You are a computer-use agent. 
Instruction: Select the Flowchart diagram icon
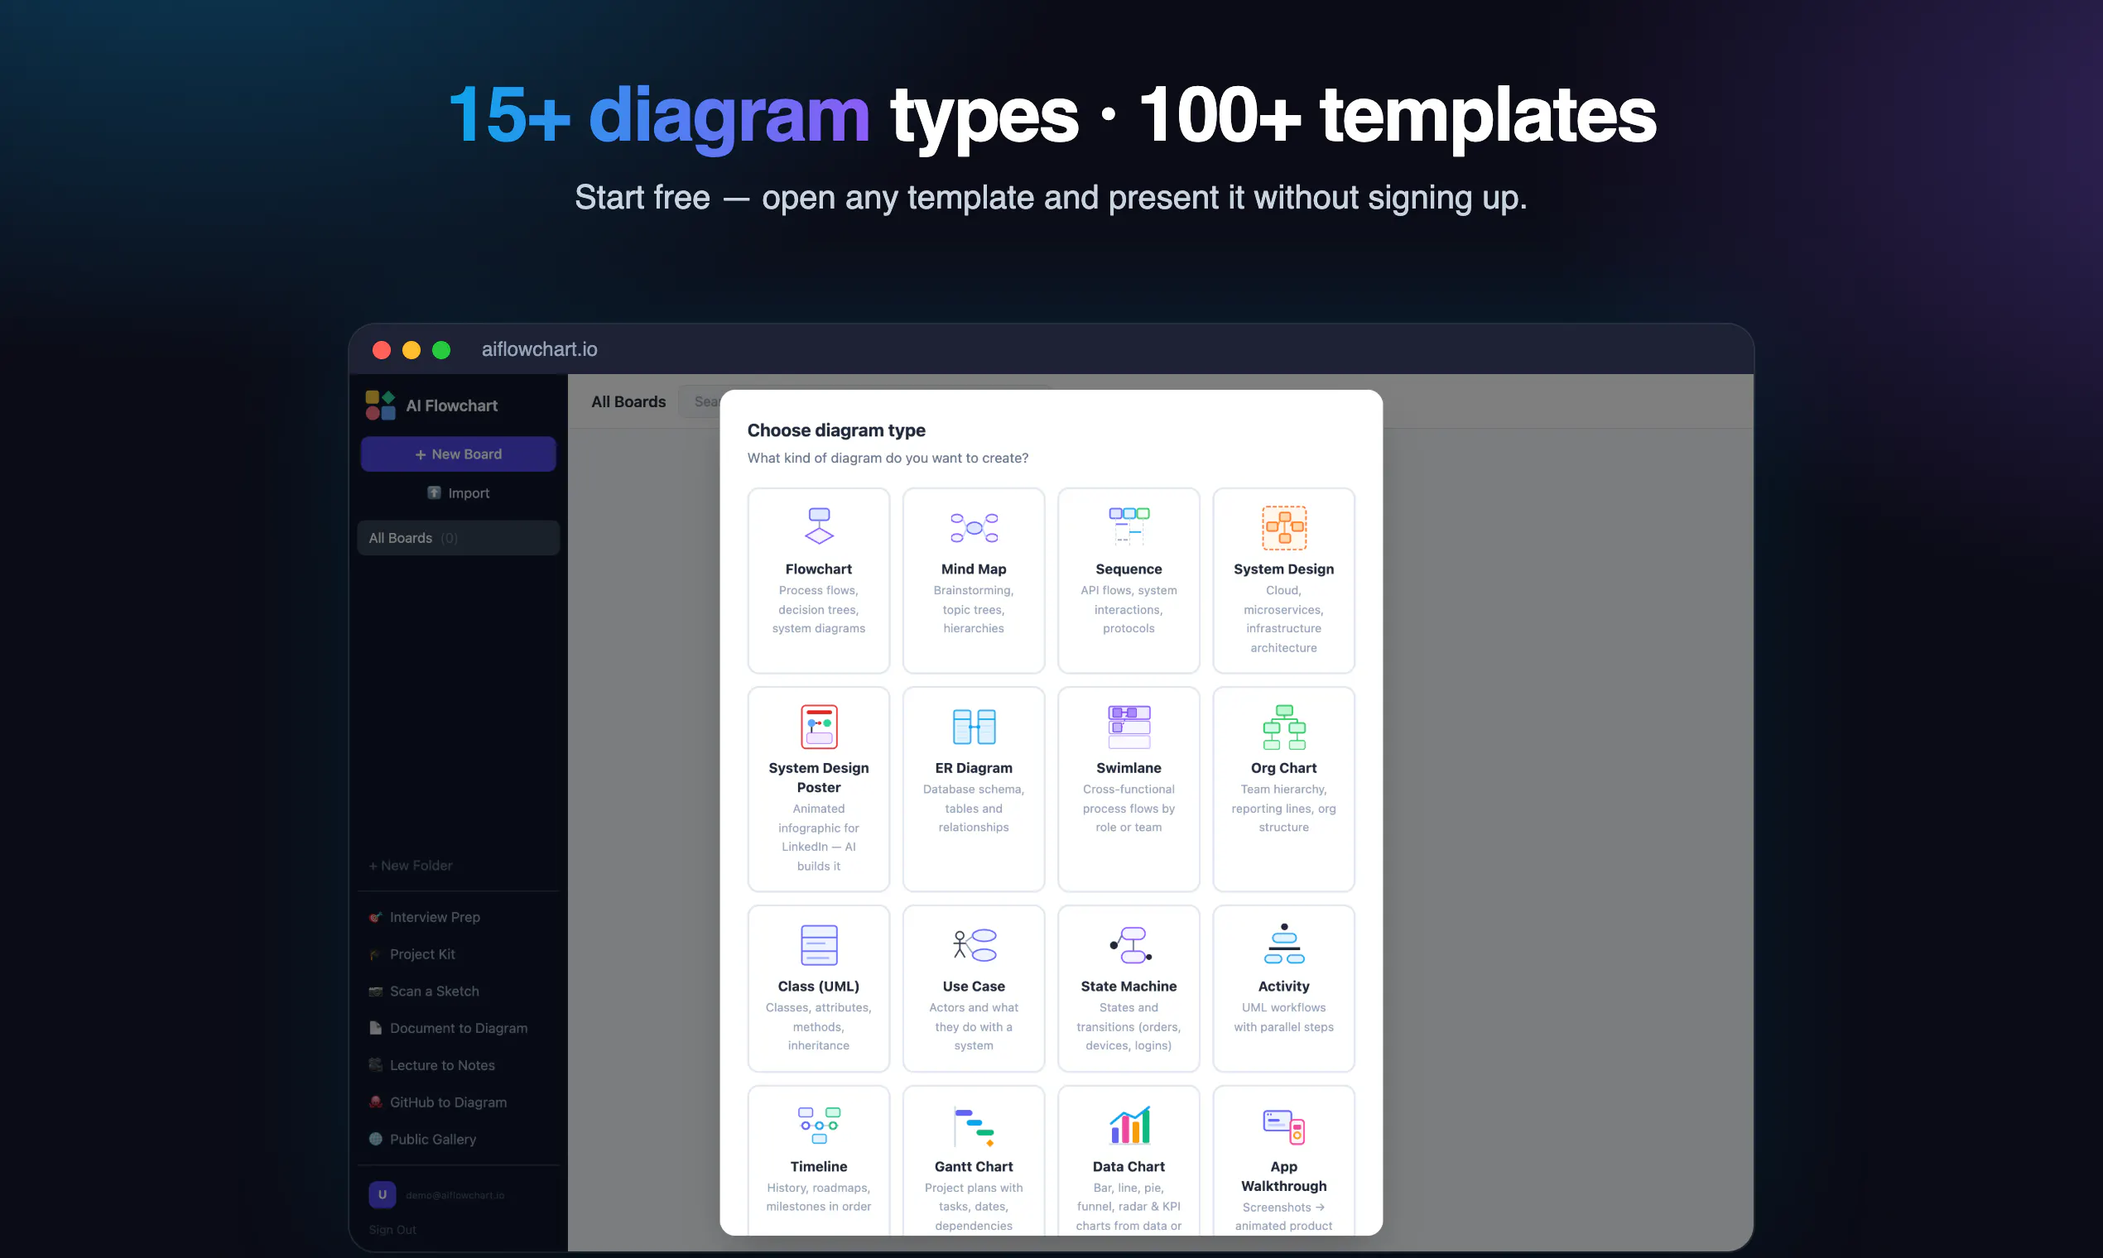click(818, 526)
